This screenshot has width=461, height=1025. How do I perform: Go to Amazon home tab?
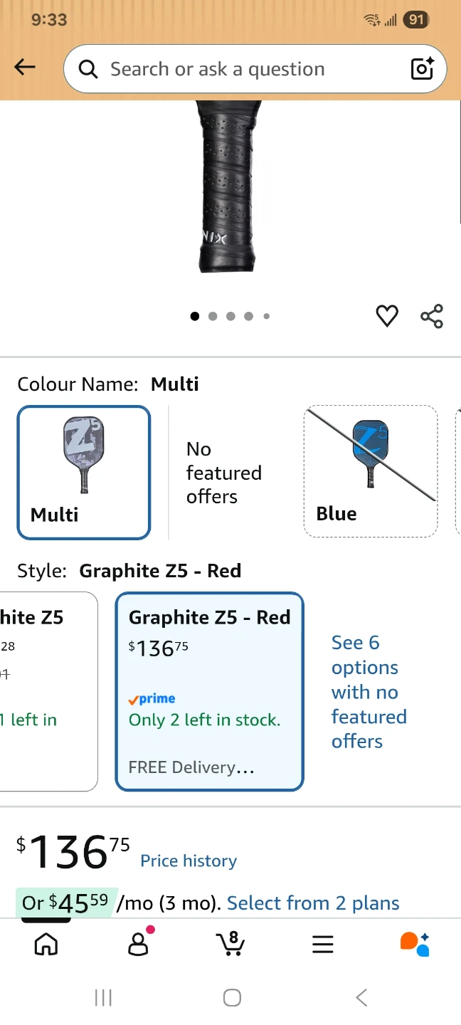[x=46, y=944]
